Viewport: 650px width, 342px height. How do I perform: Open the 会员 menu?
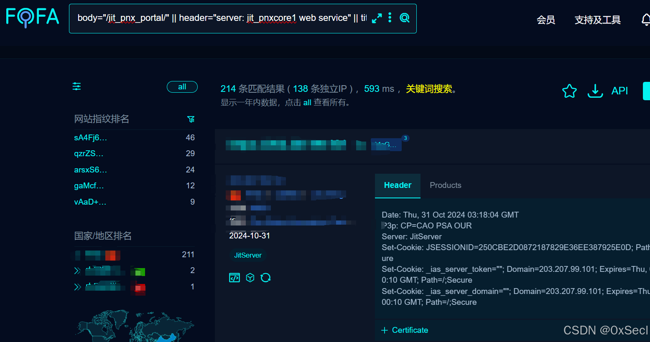(x=546, y=20)
